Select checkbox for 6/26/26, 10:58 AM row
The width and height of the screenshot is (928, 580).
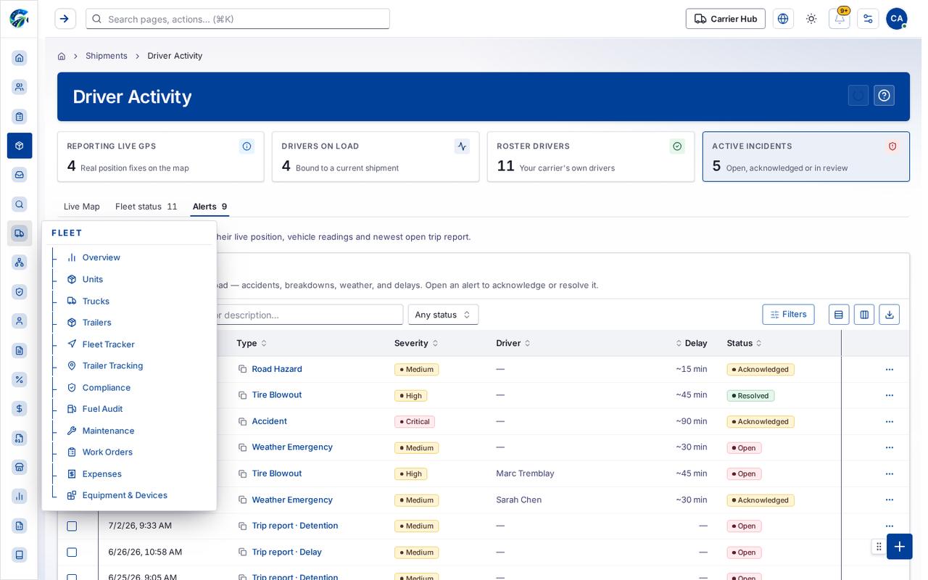[x=72, y=552]
